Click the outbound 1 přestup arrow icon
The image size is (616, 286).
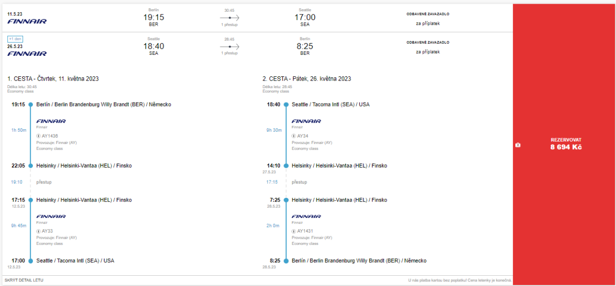(x=229, y=17)
